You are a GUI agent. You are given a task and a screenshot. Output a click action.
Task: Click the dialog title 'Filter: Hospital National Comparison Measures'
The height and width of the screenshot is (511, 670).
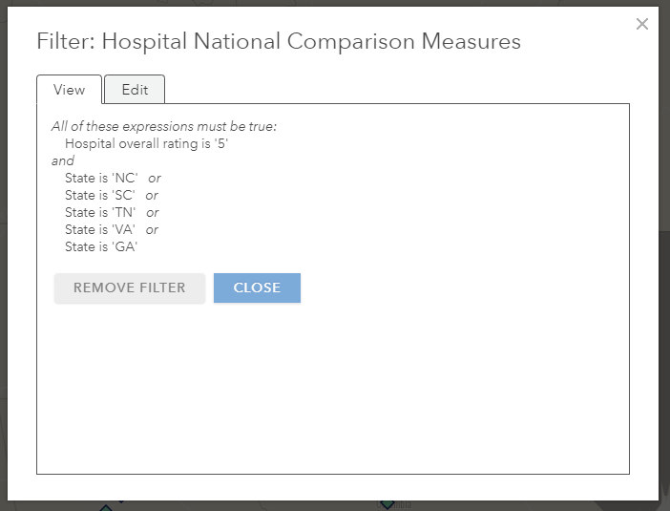click(279, 41)
